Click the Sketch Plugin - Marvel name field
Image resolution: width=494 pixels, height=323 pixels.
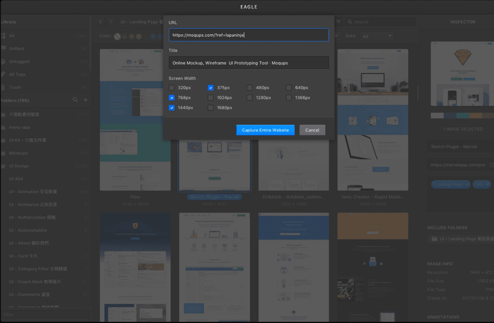click(461, 147)
